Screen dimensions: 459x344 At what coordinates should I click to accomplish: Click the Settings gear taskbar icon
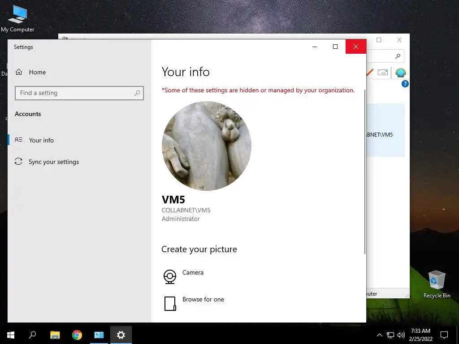(x=121, y=335)
